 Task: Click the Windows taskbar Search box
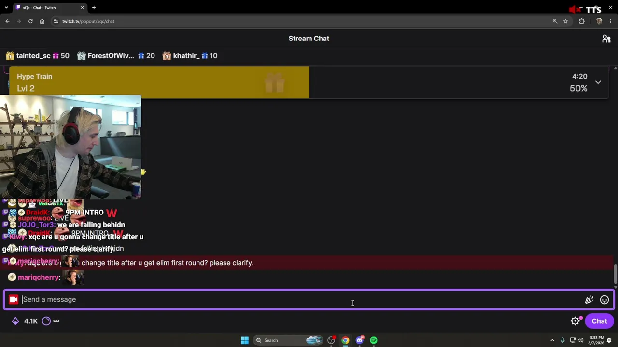point(288,340)
